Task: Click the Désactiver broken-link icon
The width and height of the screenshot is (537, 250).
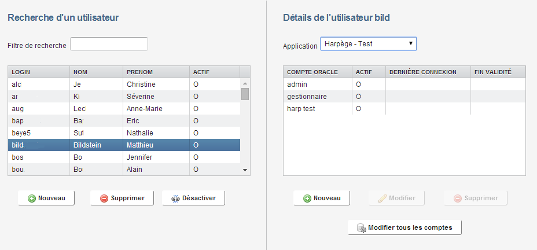Action: (176, 198)
